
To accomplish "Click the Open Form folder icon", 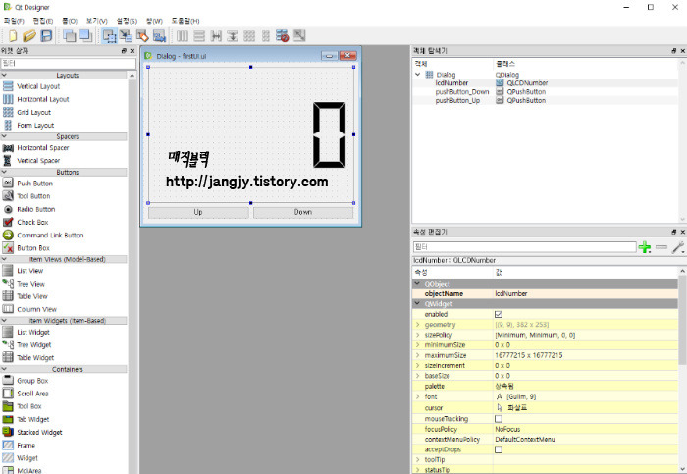I will pyautogui.click(x=29, y=36).
